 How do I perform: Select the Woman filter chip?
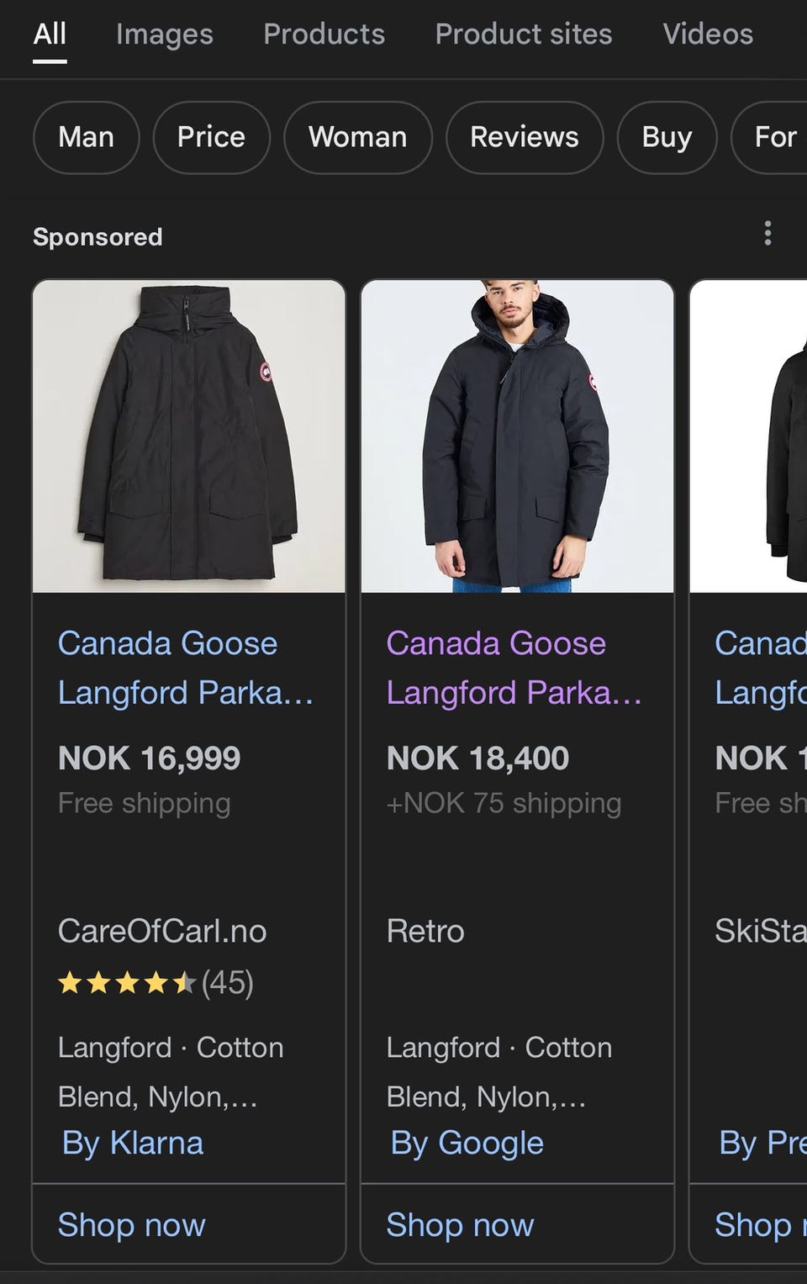click(358, 137)
